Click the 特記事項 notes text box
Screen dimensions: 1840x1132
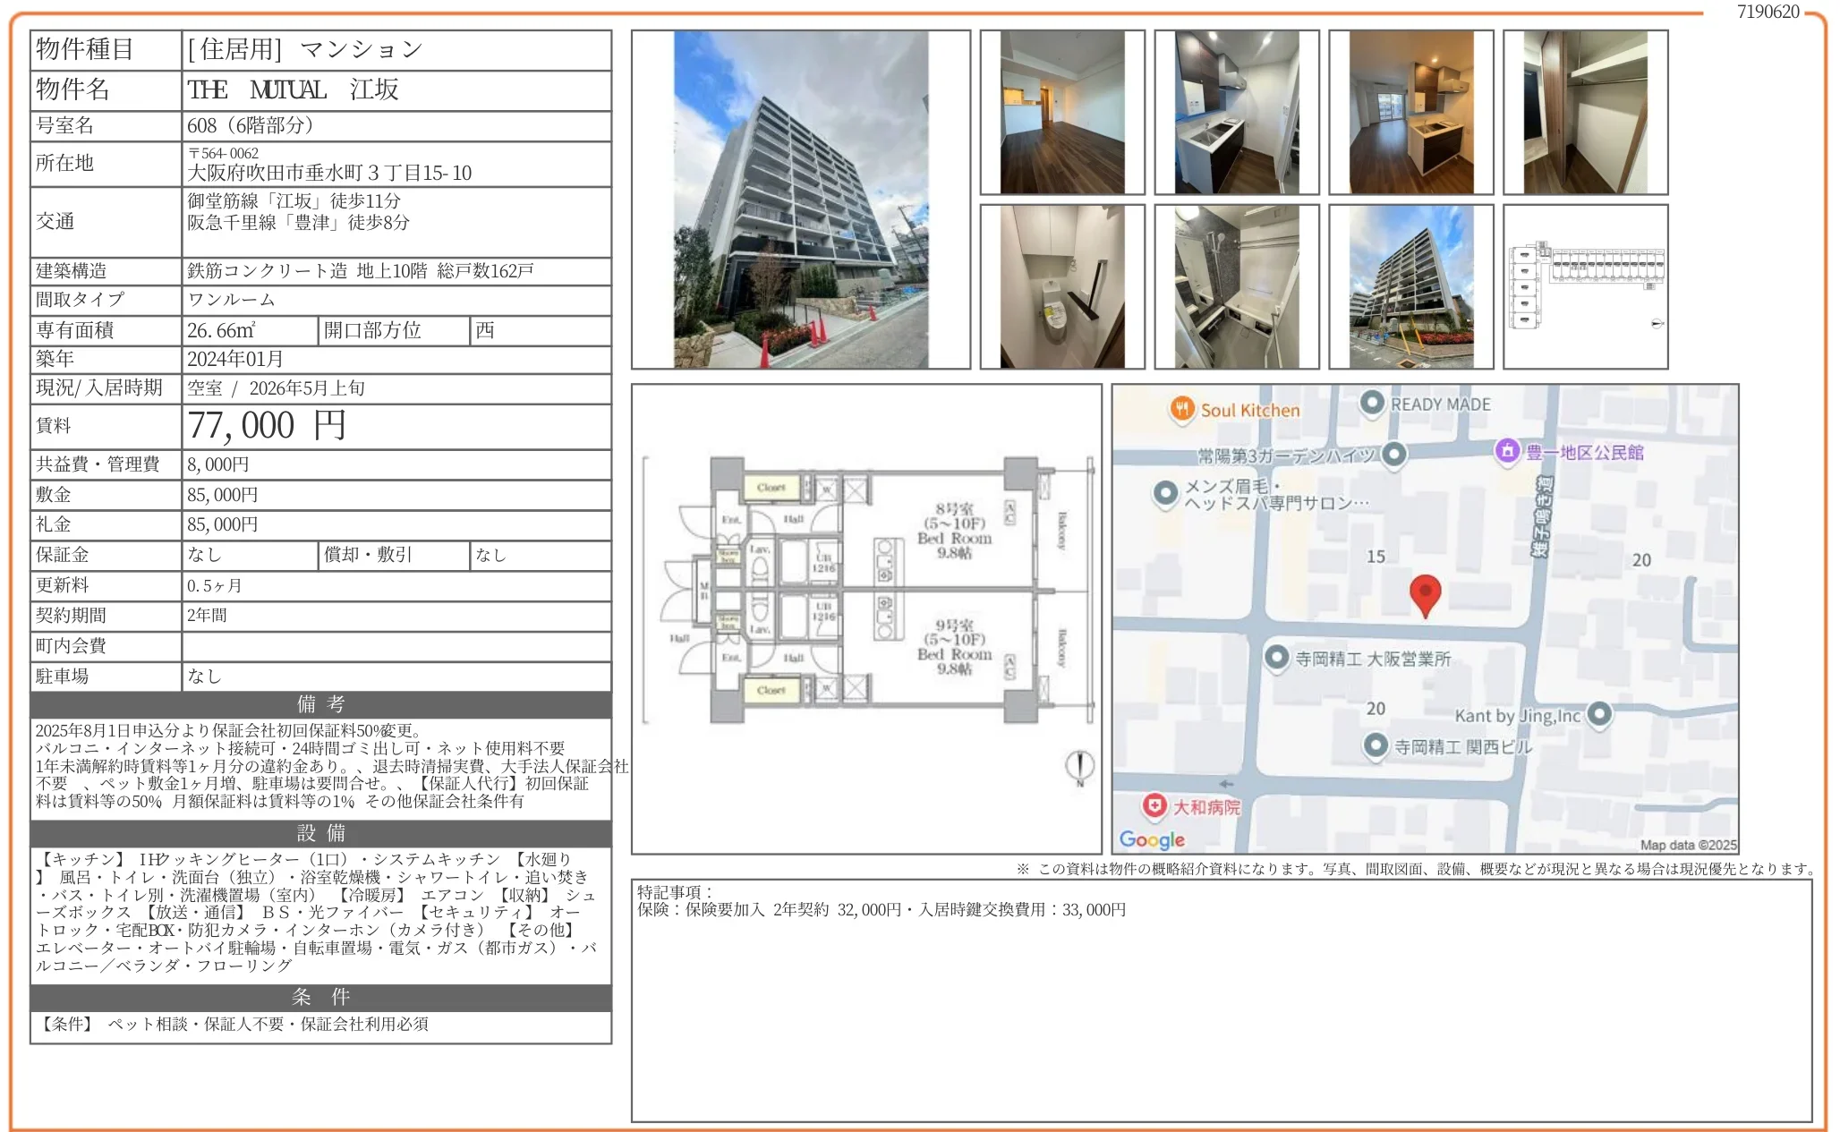(1221, 1000)
